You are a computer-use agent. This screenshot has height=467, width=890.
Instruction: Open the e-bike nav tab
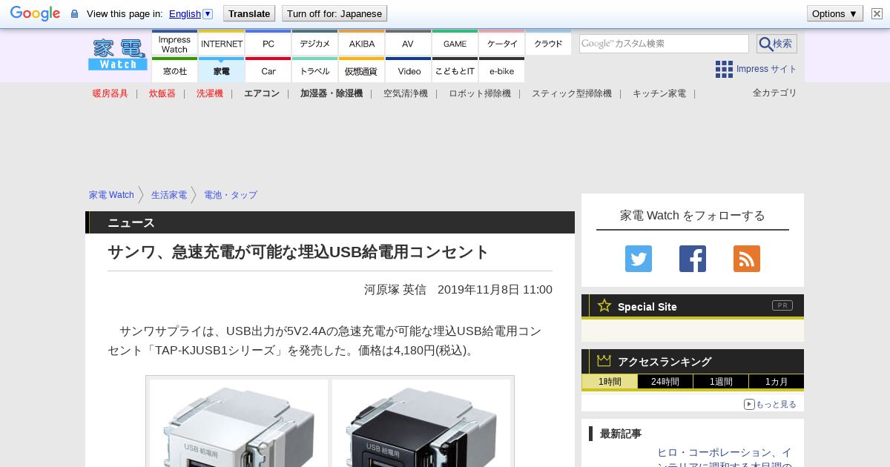click(502, 70)
